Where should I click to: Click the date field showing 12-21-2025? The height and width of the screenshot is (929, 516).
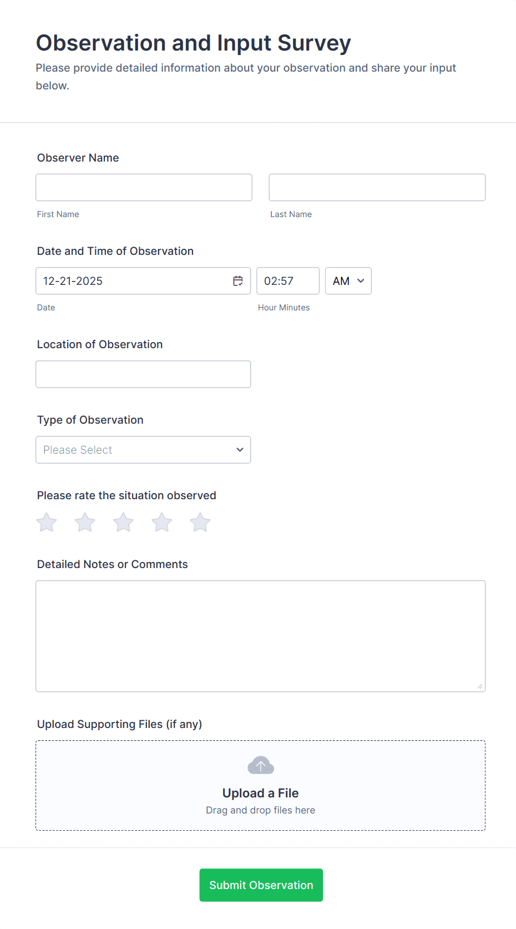point(133,281)
